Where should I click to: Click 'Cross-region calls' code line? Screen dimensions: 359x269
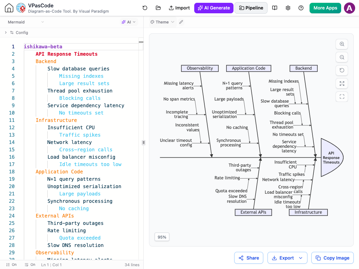click(x=86, y=150)
